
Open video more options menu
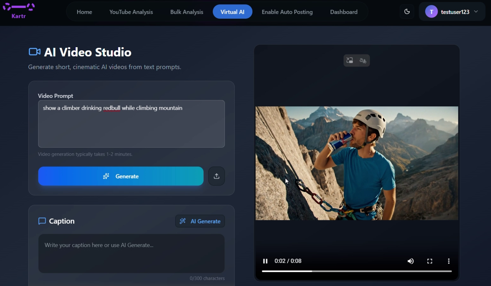pos(449,261)
